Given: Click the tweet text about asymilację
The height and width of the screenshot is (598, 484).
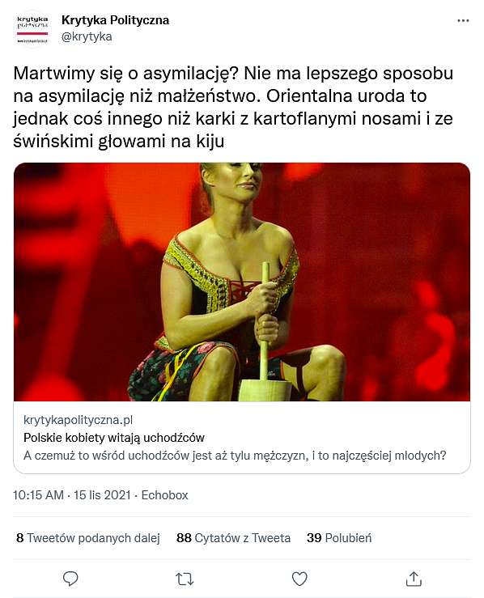Looking at the screenshot, I should pyautogui.click(x=233, y=107).
